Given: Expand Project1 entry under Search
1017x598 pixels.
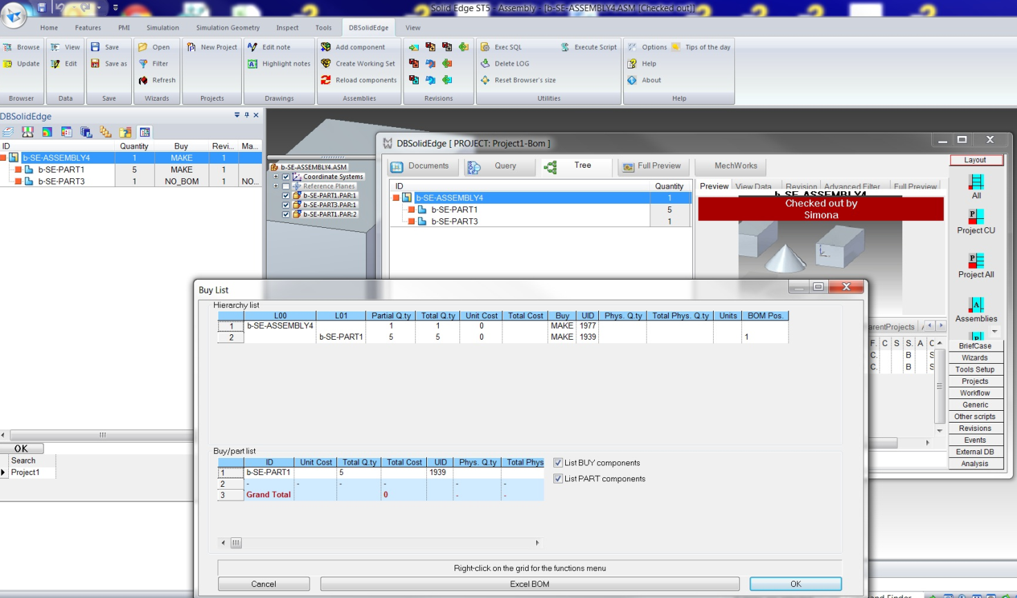Looking at the screenshot, I should coord(3,472).
